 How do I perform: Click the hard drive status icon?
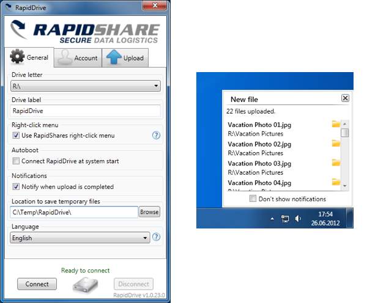pos(86,285)
